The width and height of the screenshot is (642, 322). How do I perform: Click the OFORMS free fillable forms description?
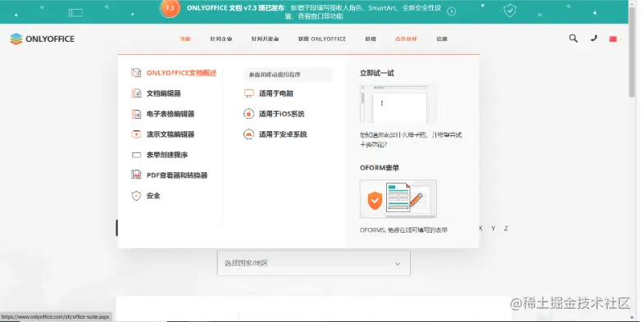(403, 230)
